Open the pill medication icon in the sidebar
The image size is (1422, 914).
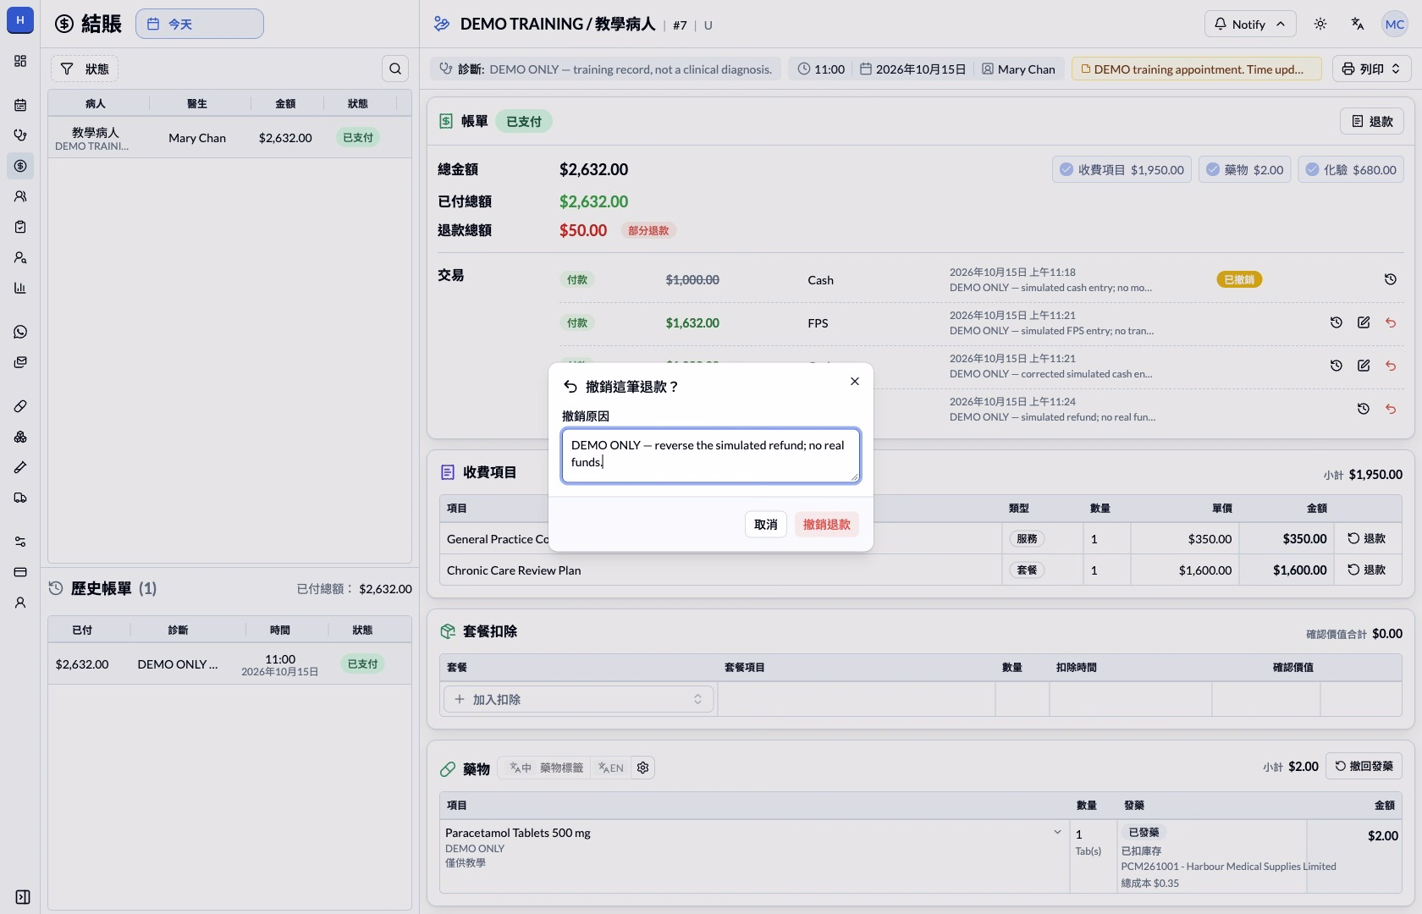click(x=20, y=406)
